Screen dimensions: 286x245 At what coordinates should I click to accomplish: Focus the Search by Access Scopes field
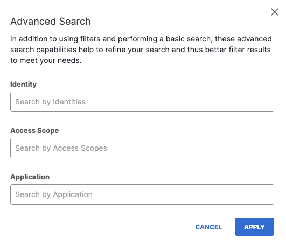pos(142,148)
